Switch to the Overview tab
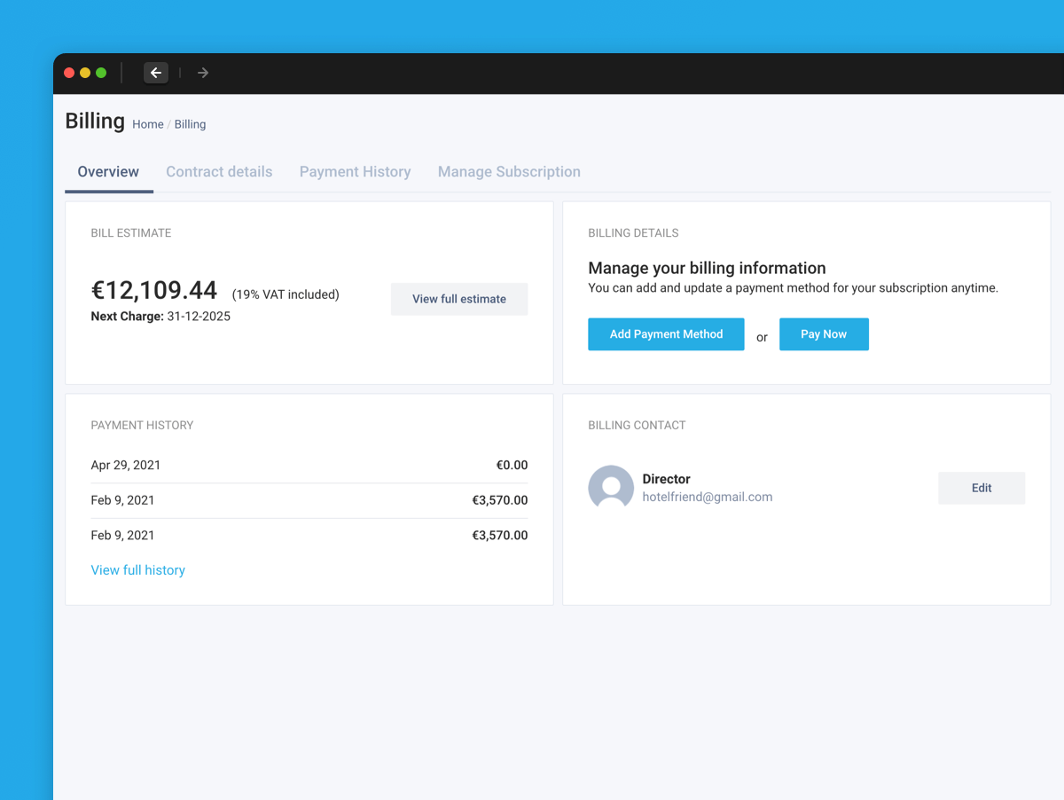Screen dimensions: 1064x800 pyautogui.click(x=108, y=172)
